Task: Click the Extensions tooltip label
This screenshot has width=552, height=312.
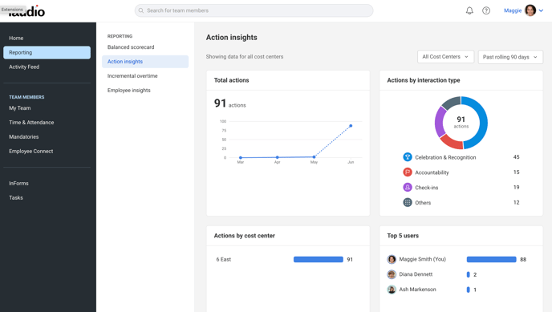Action: pos(12,10)
